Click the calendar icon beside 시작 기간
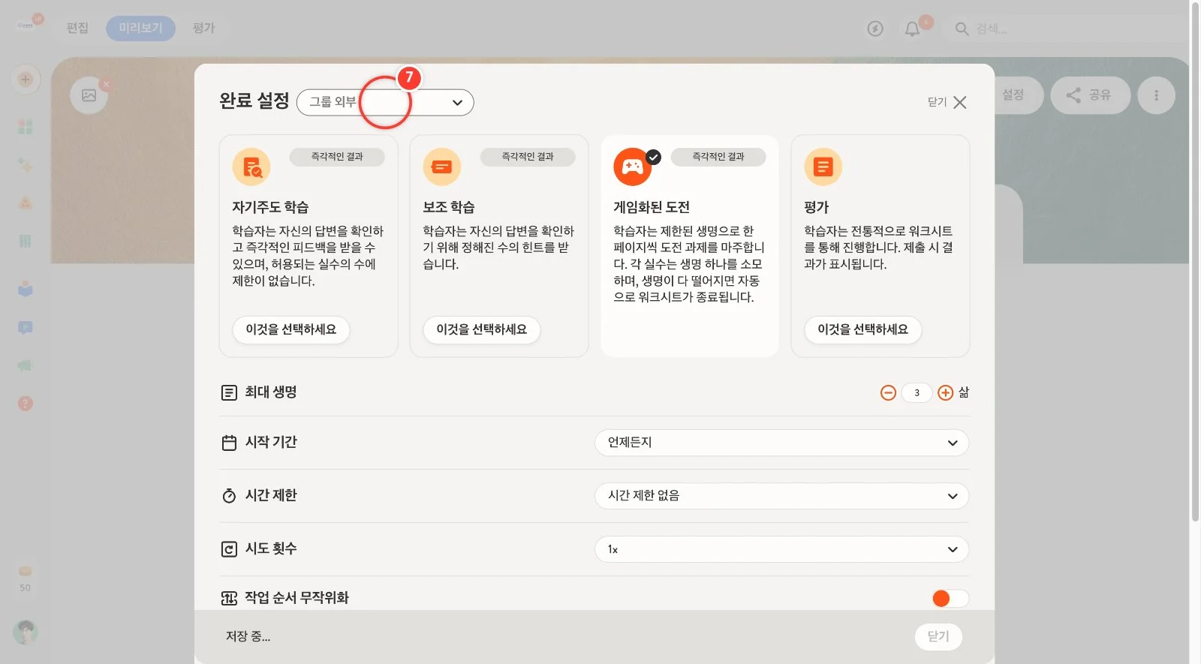 229,443
